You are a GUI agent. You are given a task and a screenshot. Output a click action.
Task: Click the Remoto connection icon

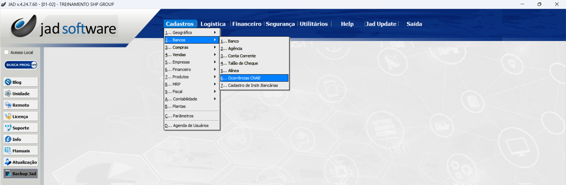(x=8, y=105)
